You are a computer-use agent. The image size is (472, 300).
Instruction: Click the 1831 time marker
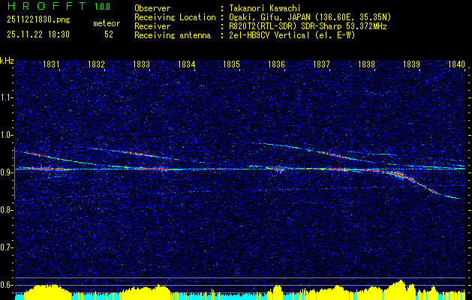tap(52, 65)
